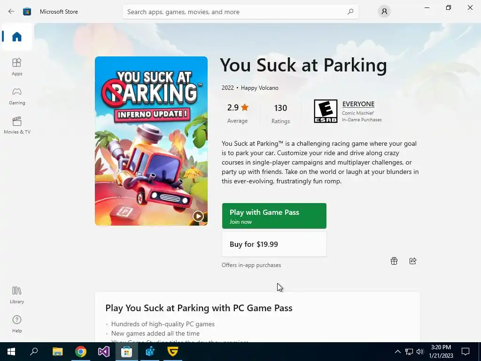Viewport: 481px width, 361px height.
Task: Click the 'You Suck at Parking' title heading
Action: [303, 65]
